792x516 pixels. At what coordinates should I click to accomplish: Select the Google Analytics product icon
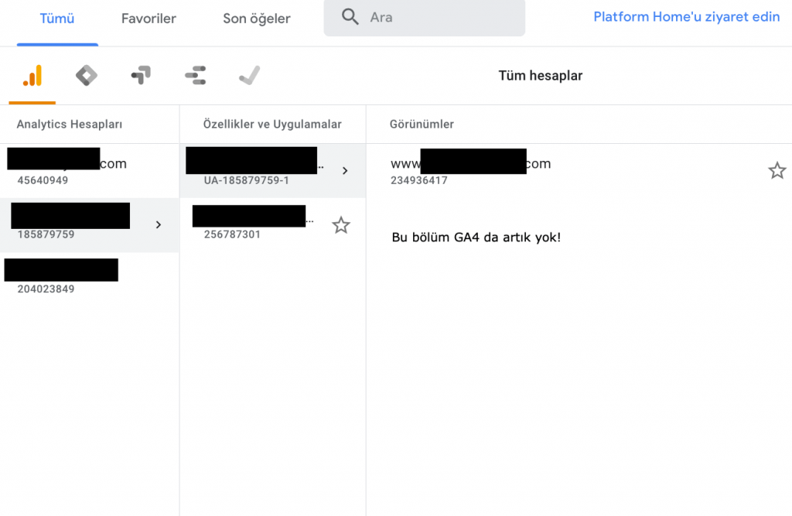(x=32, y=76)
